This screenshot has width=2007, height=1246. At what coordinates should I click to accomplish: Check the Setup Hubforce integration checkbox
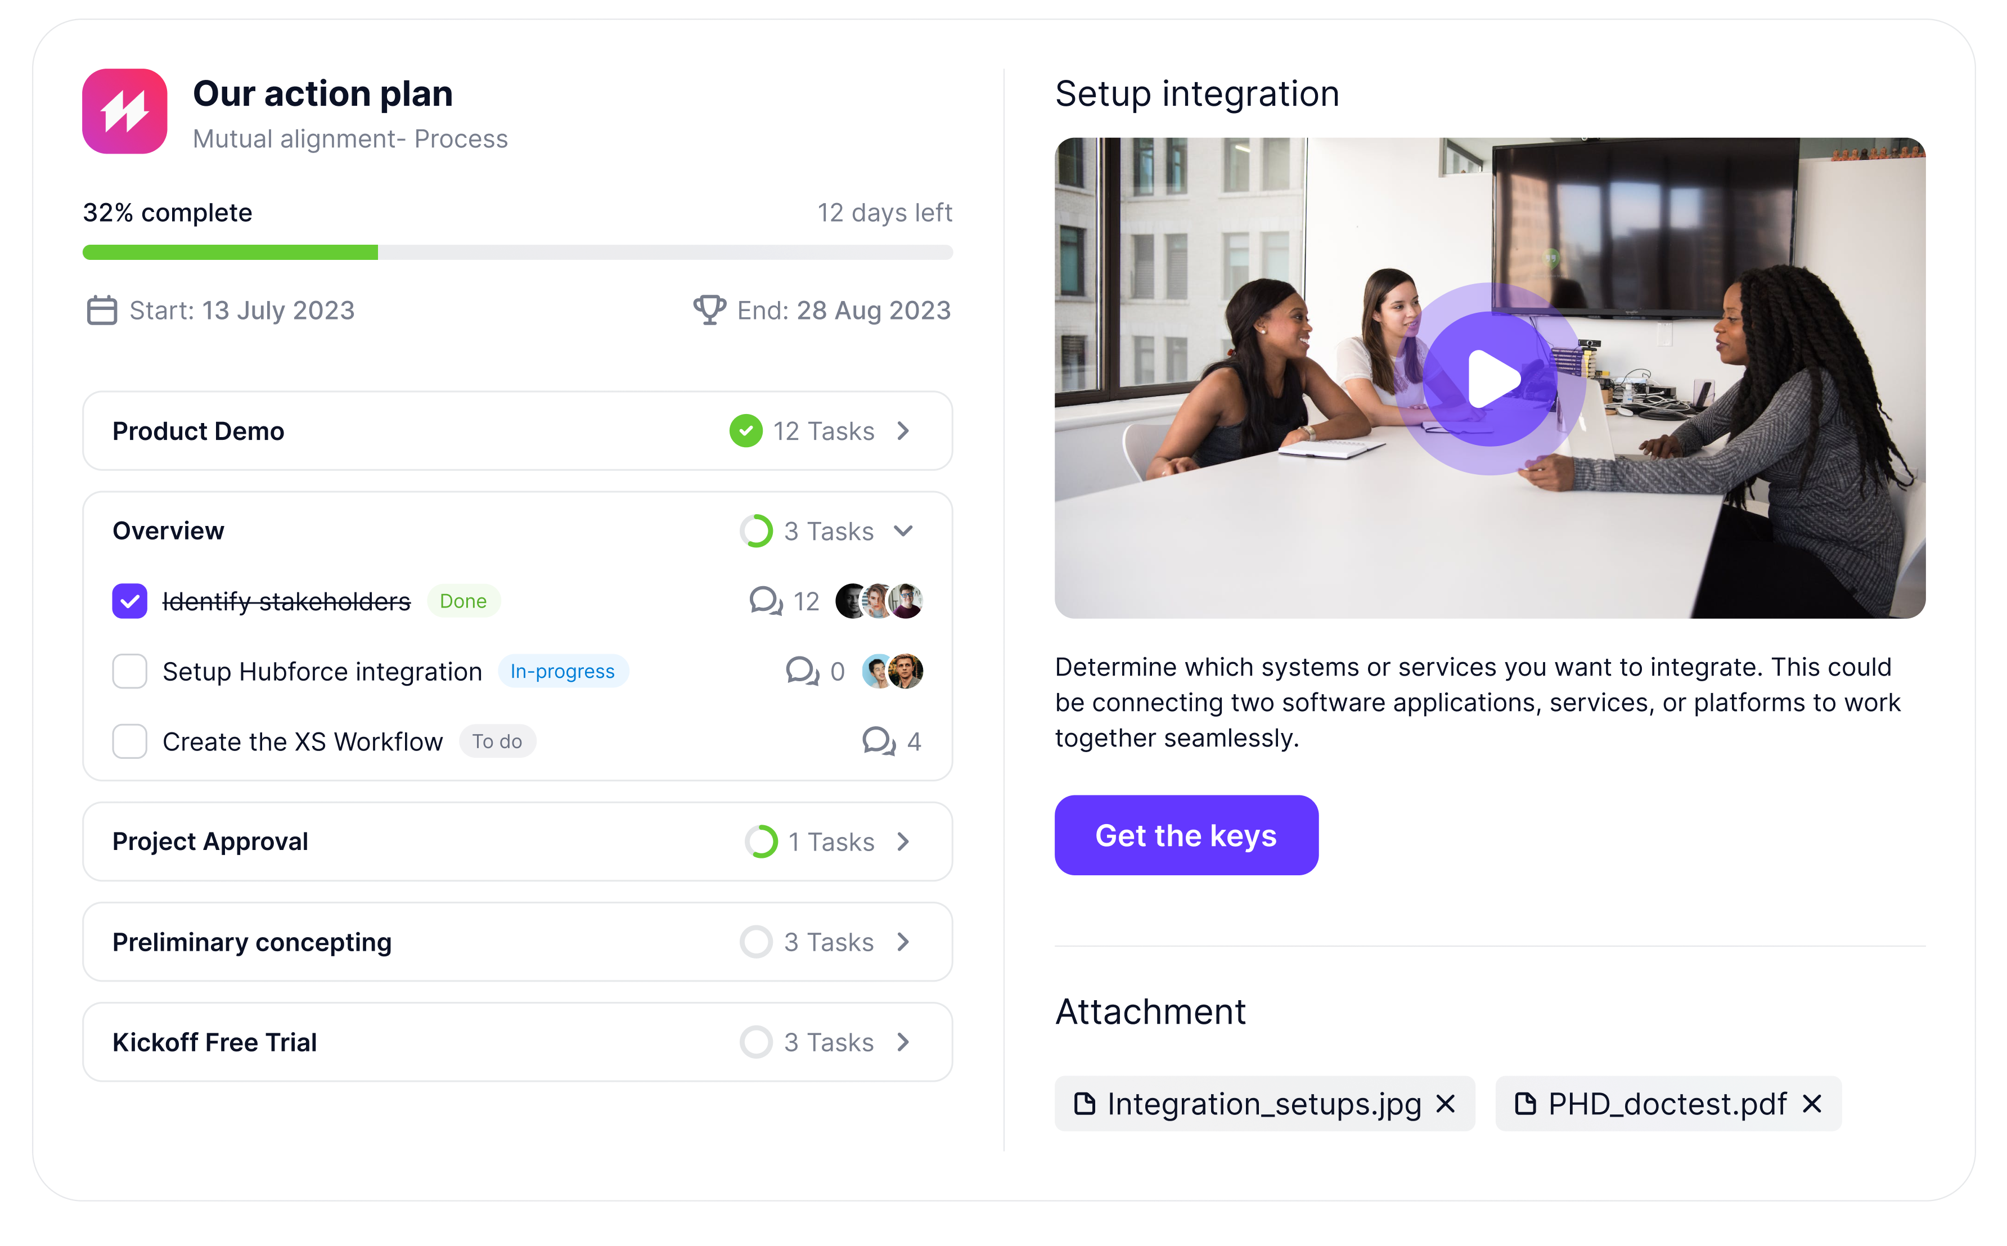click(129, 672)
